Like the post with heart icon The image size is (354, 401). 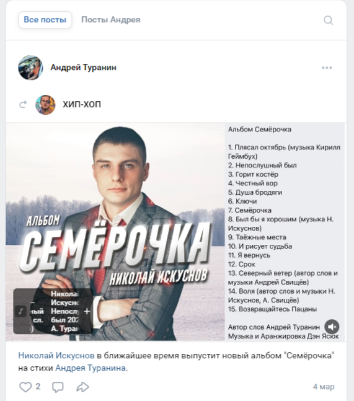pyautogui.click(x=25, y=387)
